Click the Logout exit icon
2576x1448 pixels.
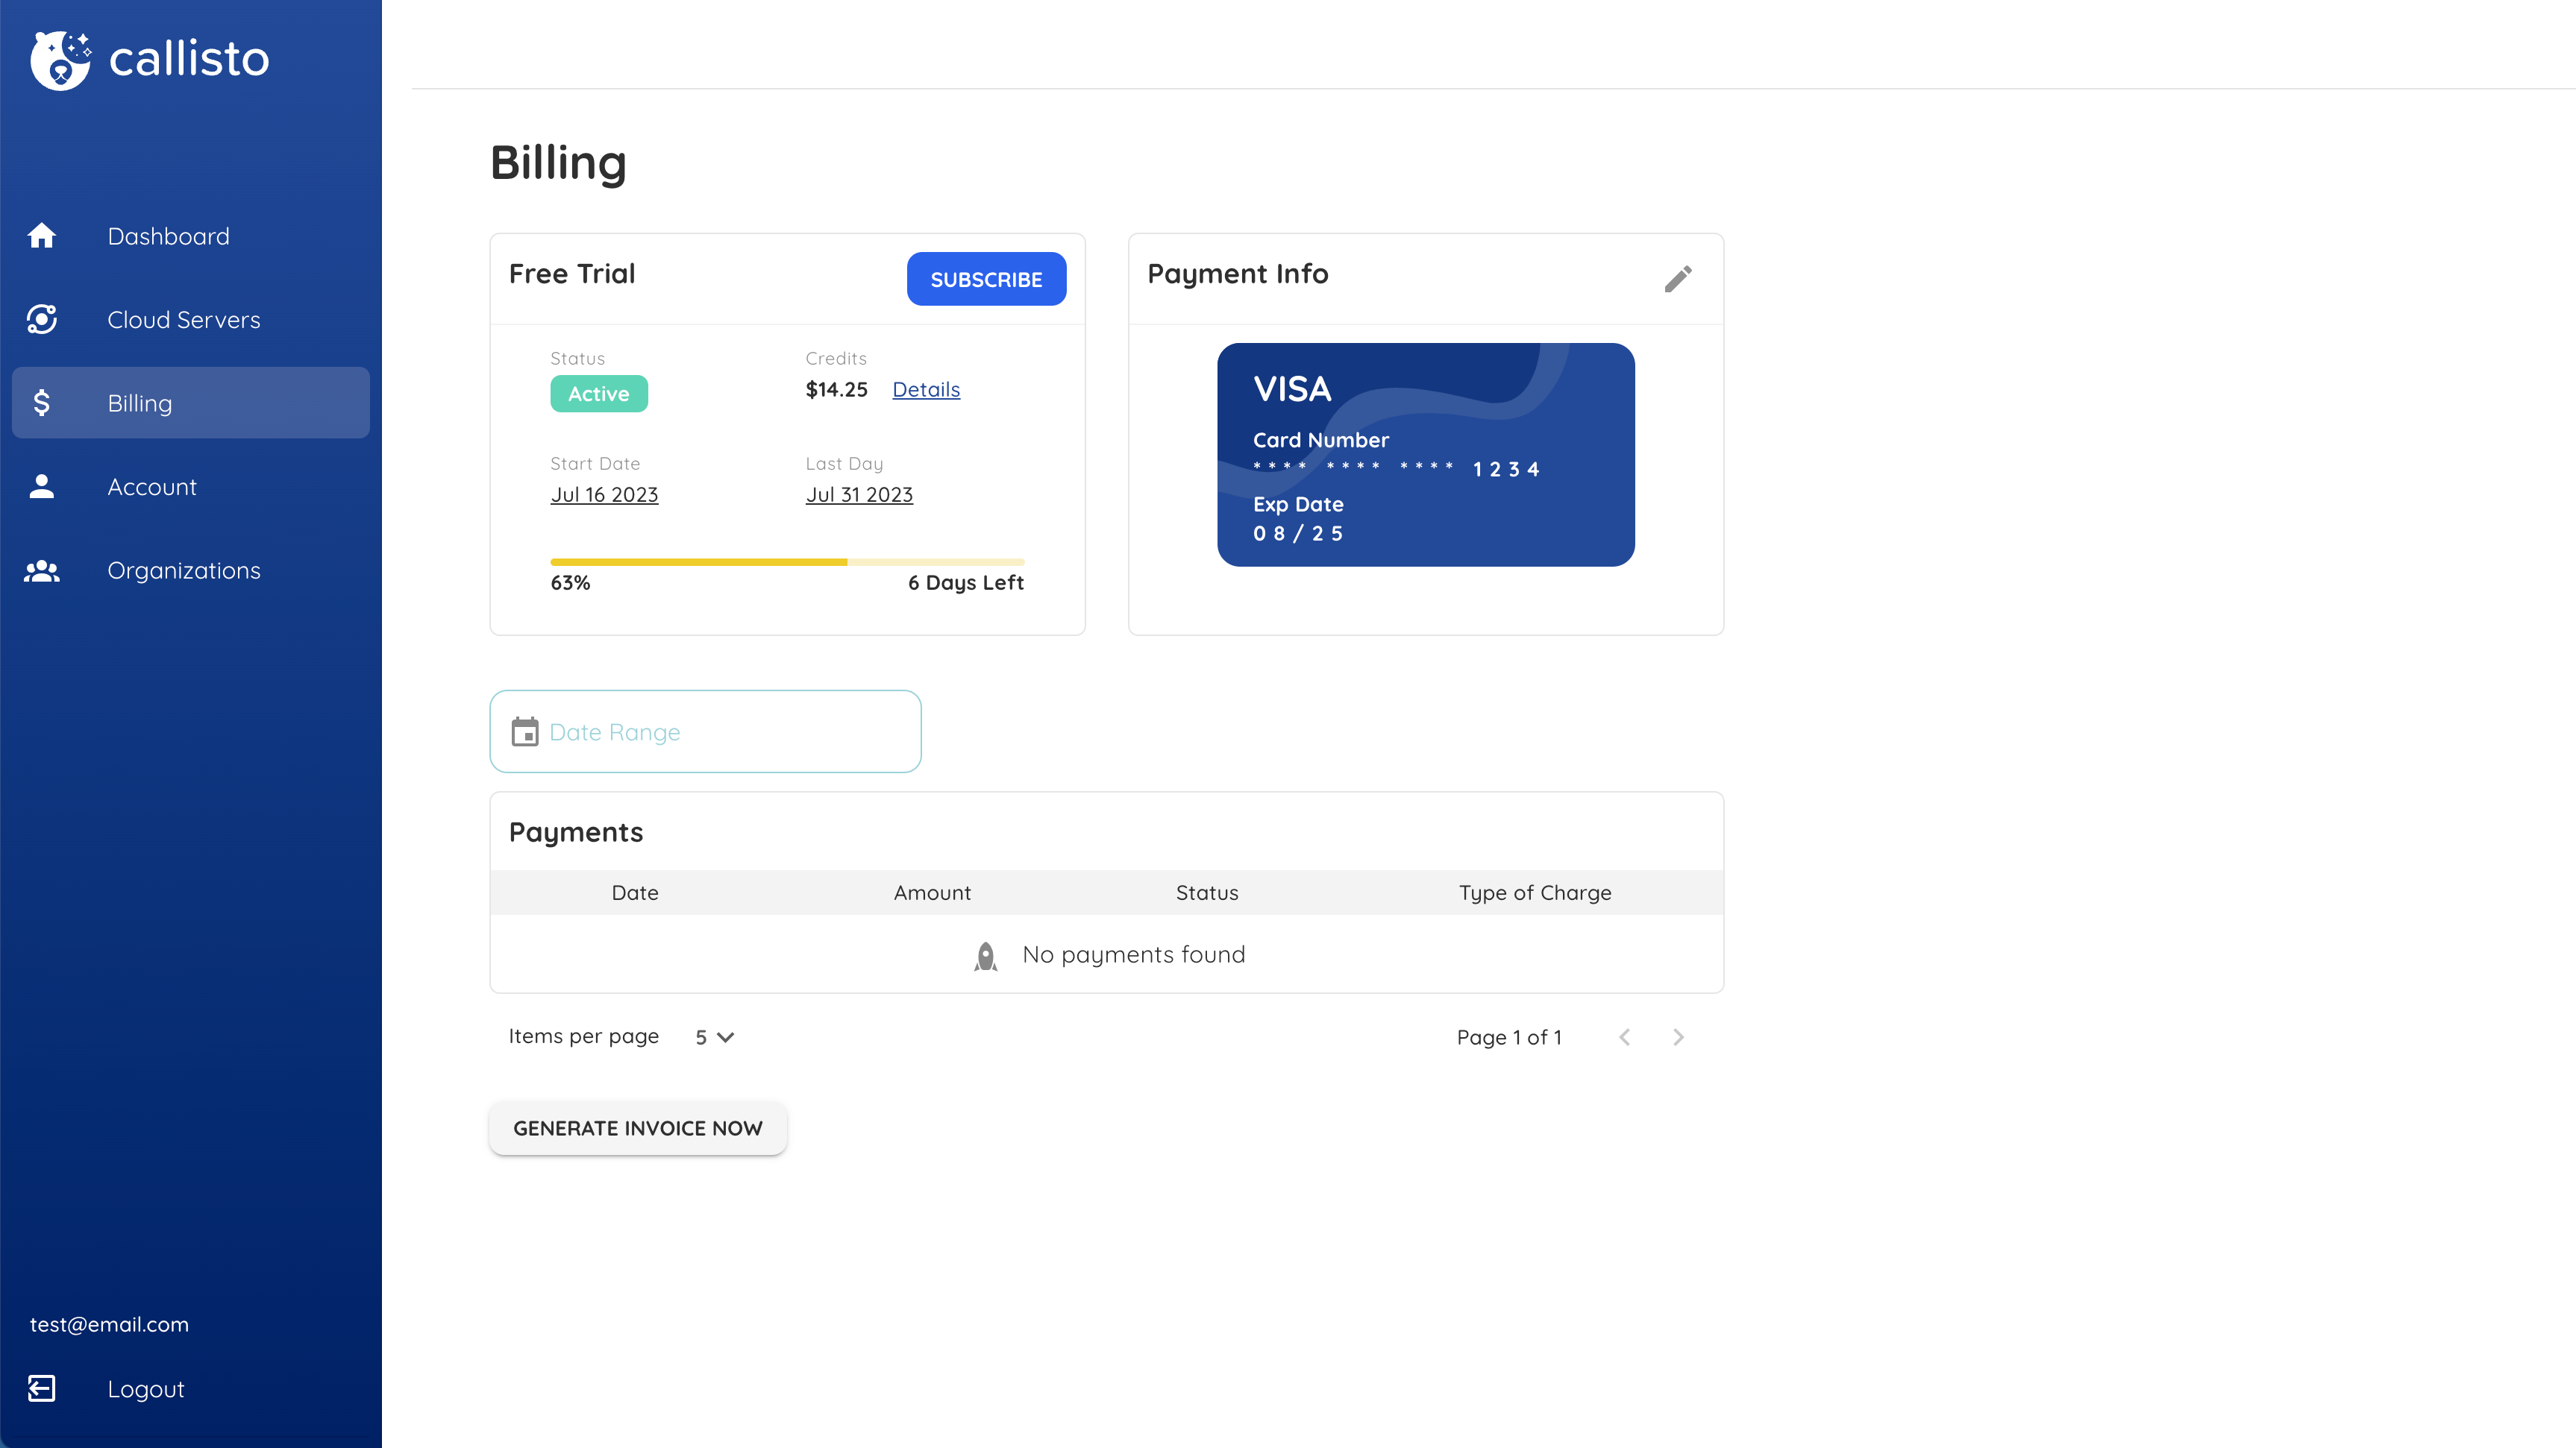42,1388
